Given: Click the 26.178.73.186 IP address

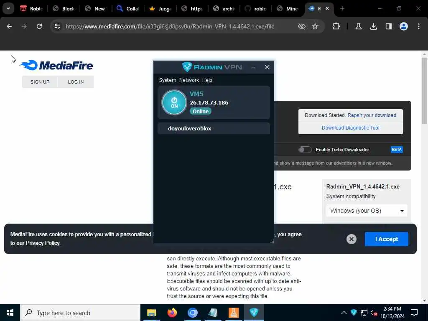Looking at the screenshot, I should [209, 103].
